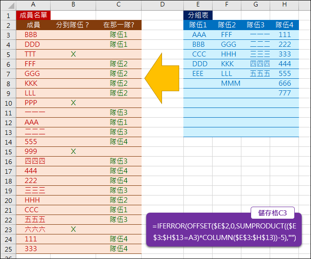
Task: Select member cell 六六六
Action: point(33,229)
